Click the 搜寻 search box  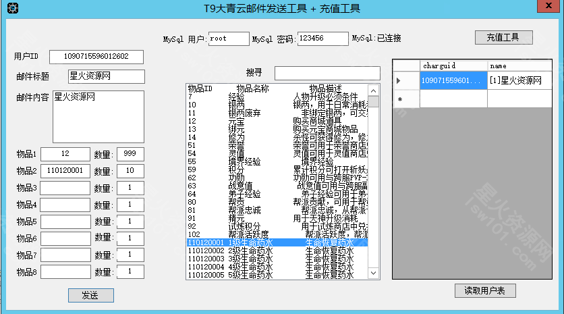click(x=327, y=73)
